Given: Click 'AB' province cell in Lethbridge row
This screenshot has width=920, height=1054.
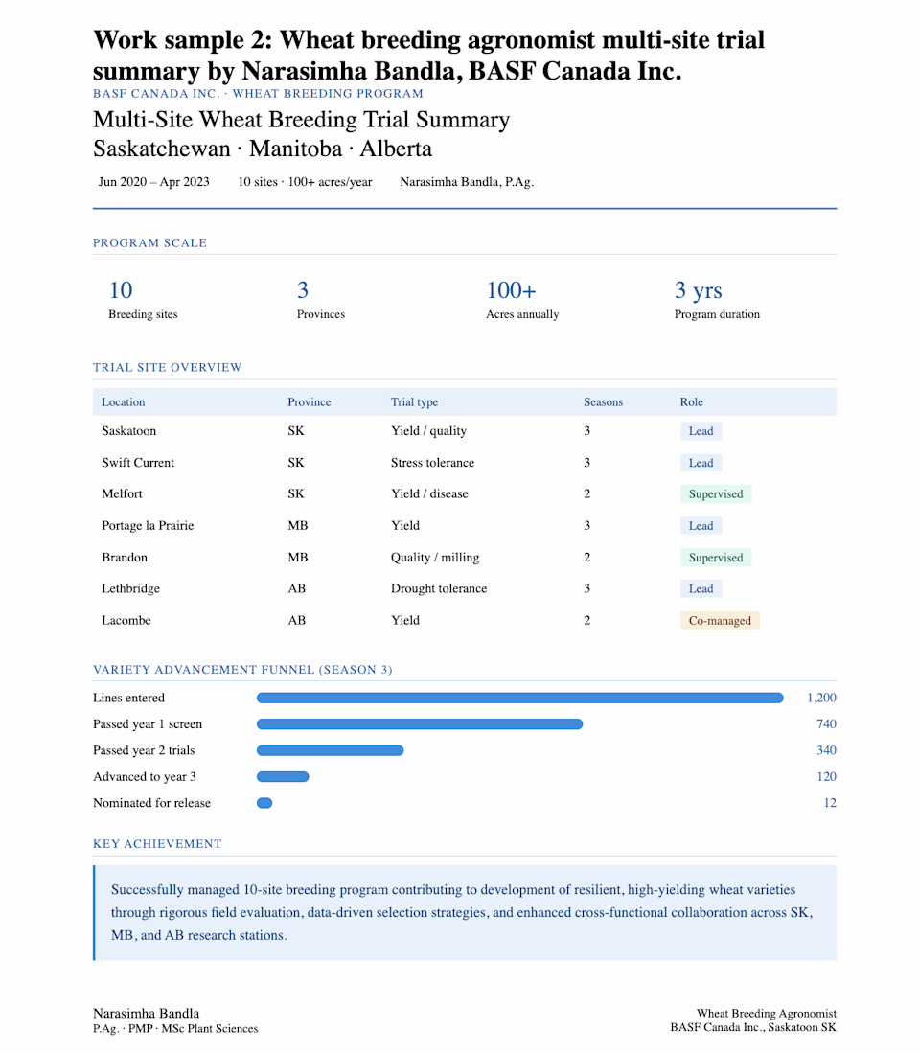Looking at the screenshot, I should (296, 588).
